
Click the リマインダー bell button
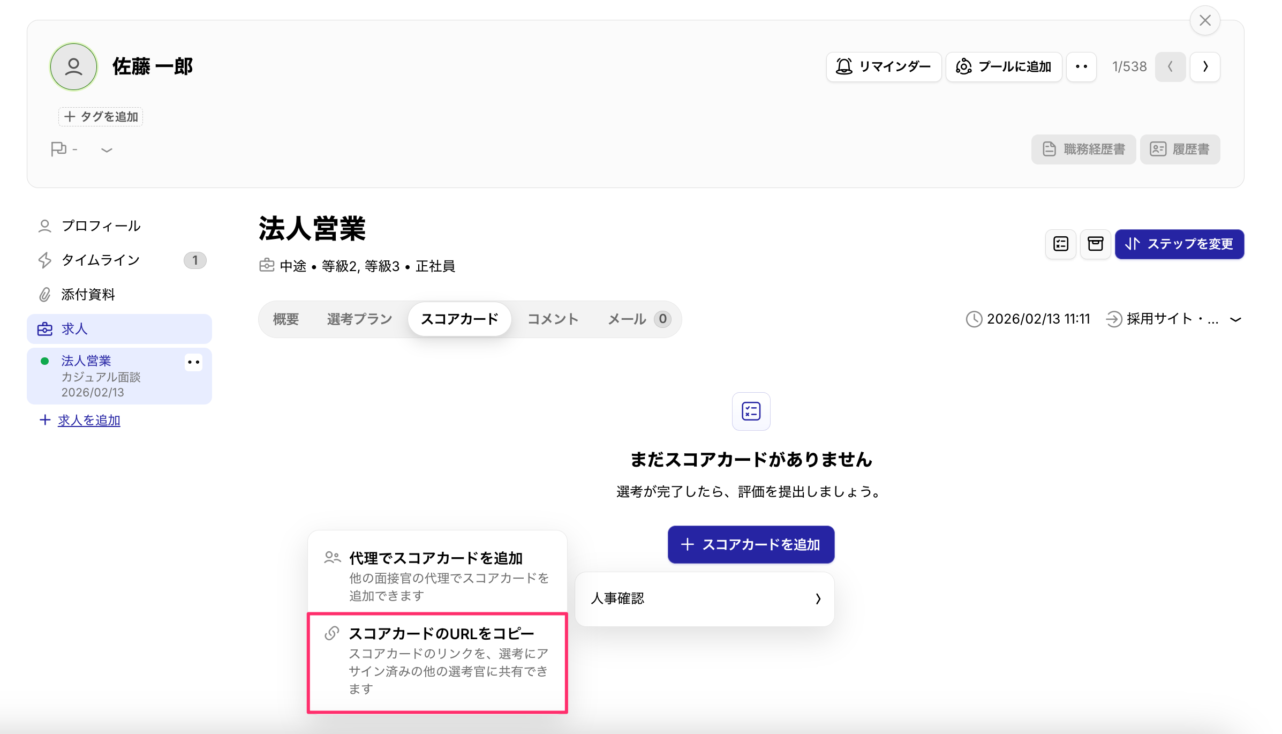click(x=884, y=66)
